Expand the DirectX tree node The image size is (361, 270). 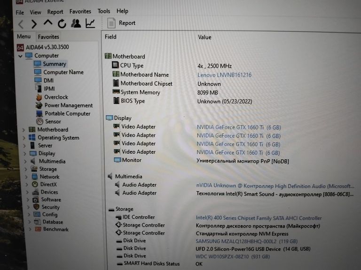27,184
